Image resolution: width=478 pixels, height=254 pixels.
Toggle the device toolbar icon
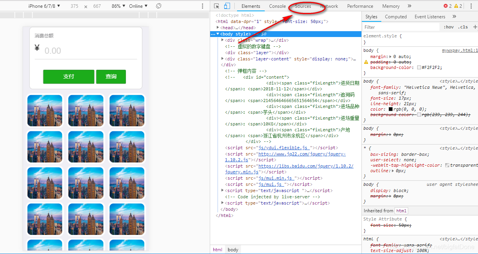pyautogui.click(x=227, y=6)
